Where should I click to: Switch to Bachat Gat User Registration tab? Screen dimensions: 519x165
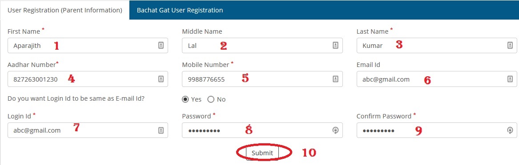coord(180,10)
